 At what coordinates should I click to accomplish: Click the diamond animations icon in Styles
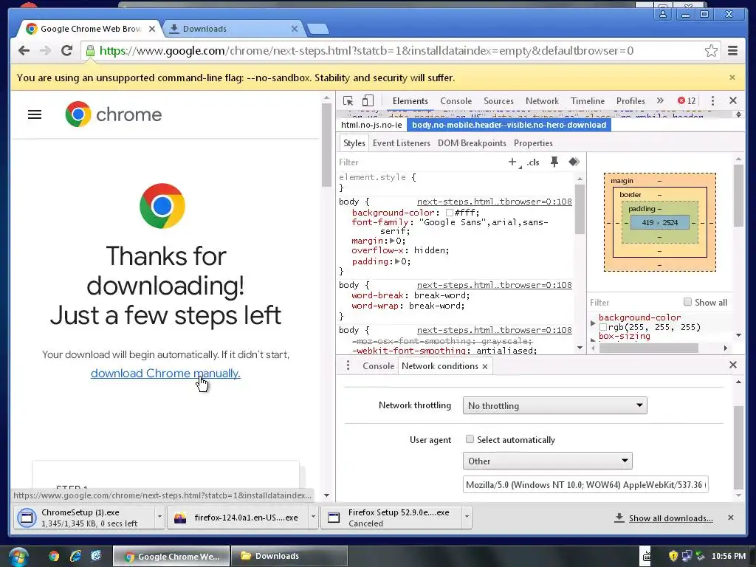pyautogui.click(x=574, y=162)
